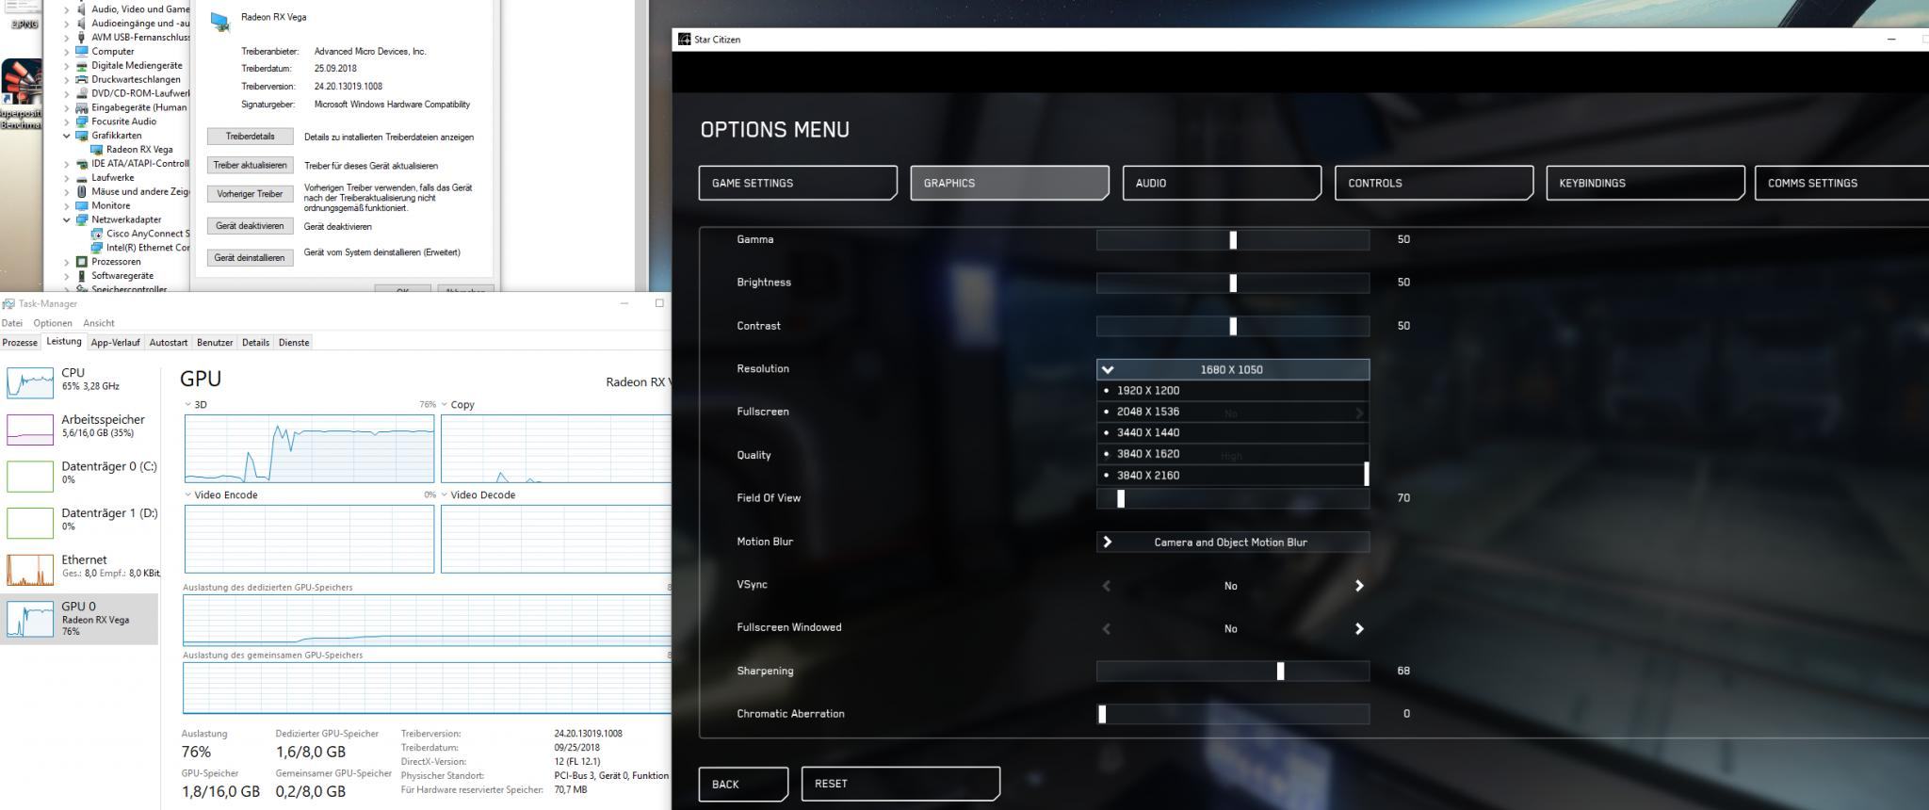Click the Gerät deinstallieren button

click(x=250, y=258)
